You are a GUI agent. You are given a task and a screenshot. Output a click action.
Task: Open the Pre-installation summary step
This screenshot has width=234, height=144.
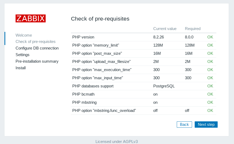[x=37, y=61]
